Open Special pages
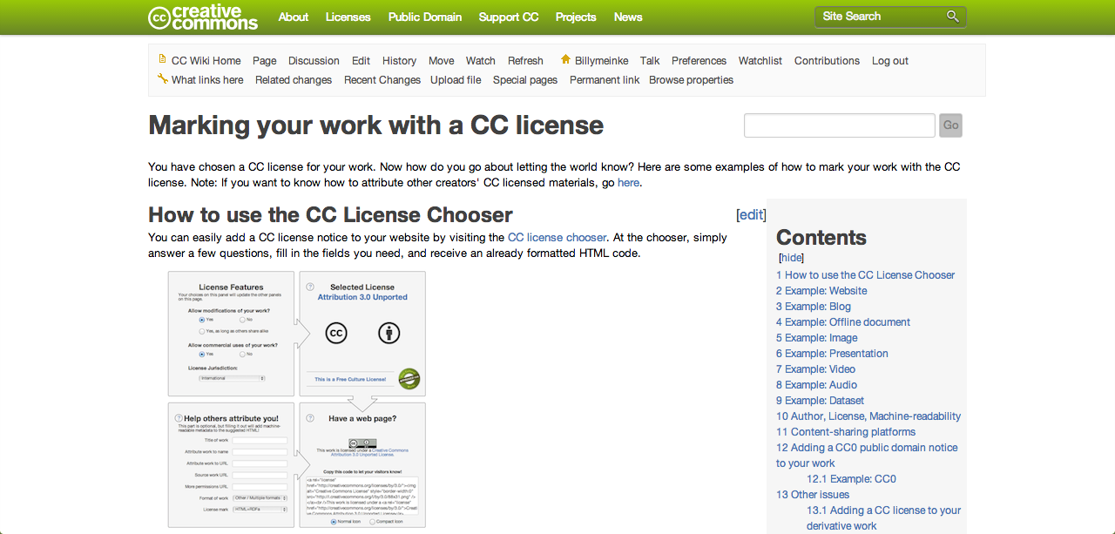Screen dimensions: 1115x534 pos(525,80)
